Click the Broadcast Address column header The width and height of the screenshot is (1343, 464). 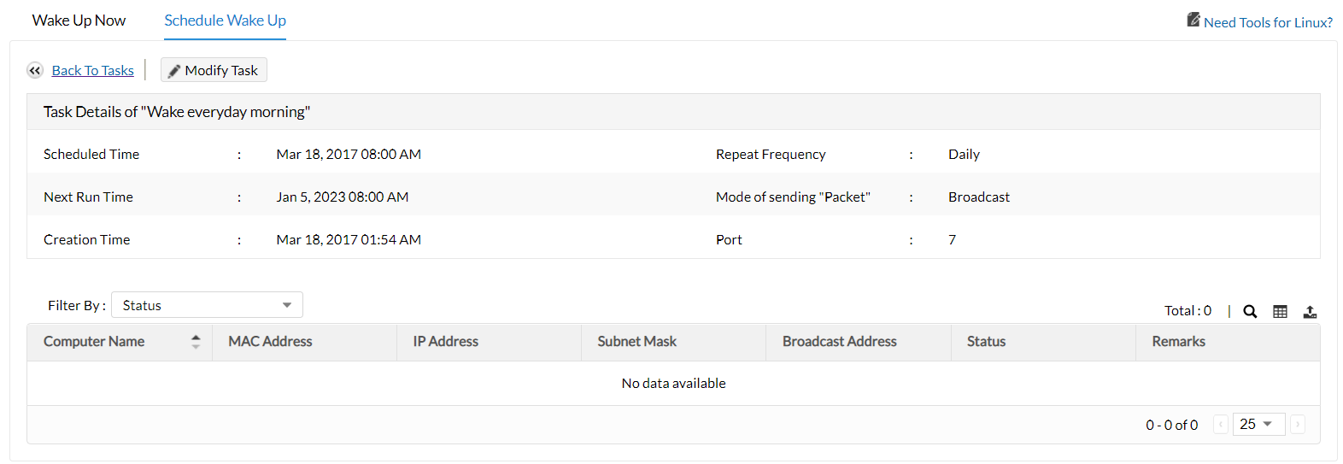[x=839, y=342]
